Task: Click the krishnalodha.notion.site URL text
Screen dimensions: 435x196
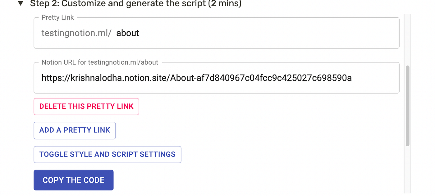Action: point(196,78)
